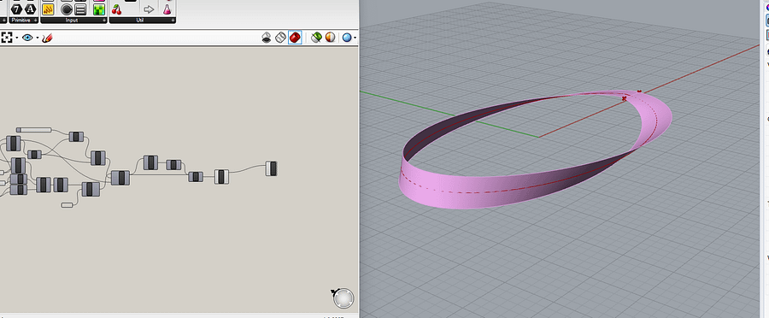
Task: Choose the green checkered Image Sampler icon
Action: click(99, 9)
